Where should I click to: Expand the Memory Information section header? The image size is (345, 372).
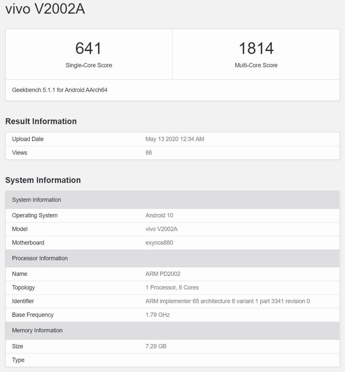click(x=37, y=331)
